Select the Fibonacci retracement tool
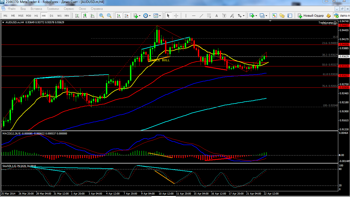This screenshot has height=197, width=350. tap(209, 16)
